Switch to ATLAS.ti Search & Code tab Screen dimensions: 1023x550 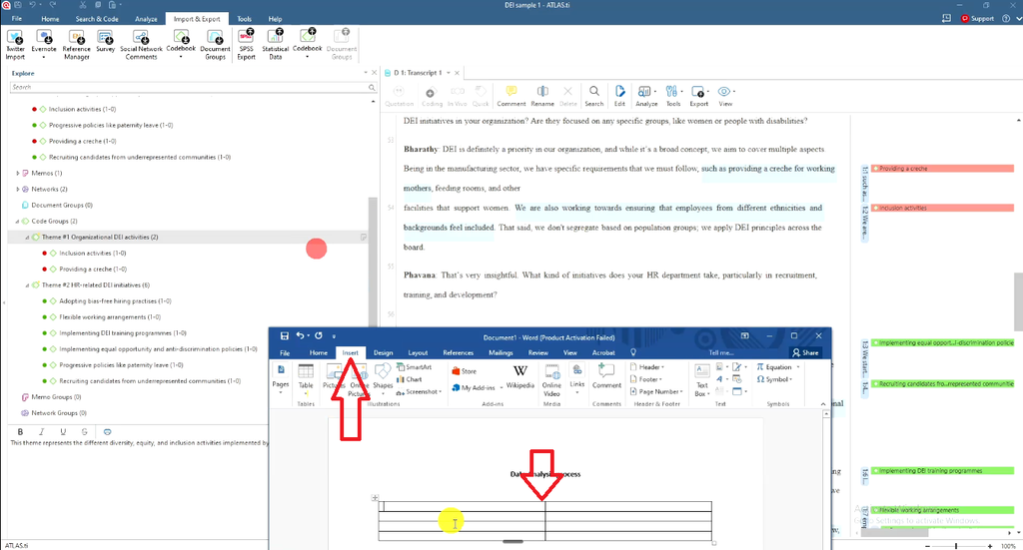pyautogui.click(x=97, y=19)
